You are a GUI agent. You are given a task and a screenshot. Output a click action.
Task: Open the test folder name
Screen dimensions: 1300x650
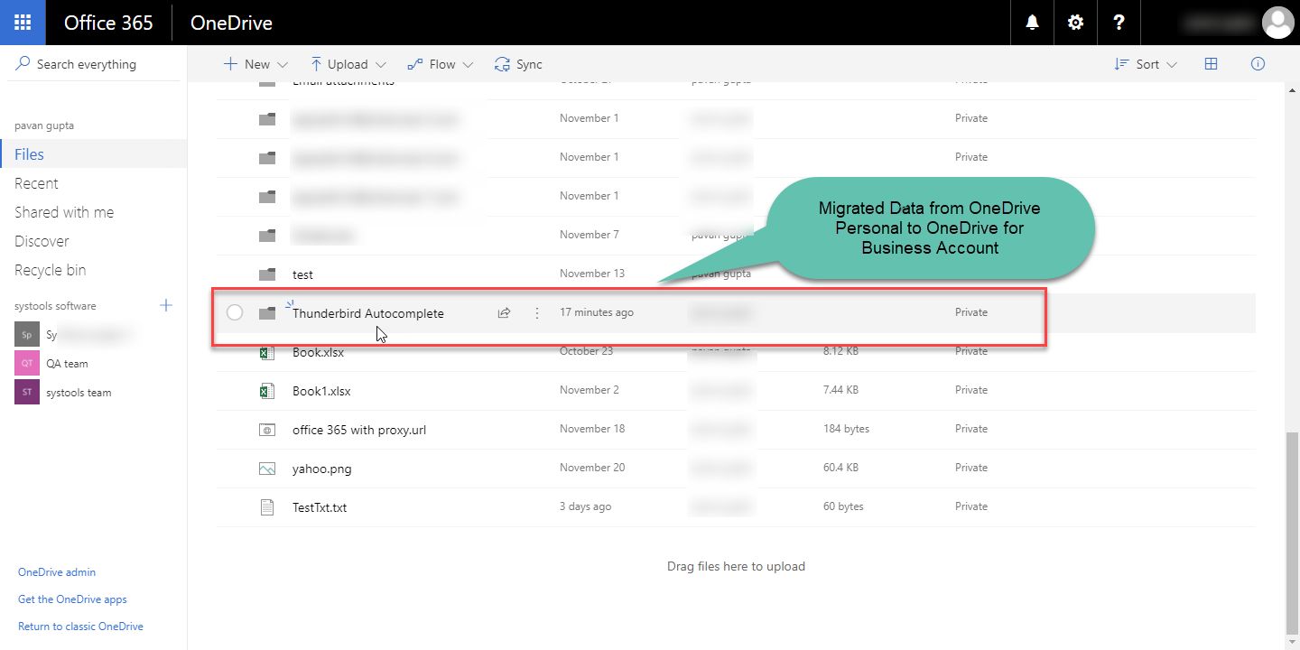coord(302,274)
